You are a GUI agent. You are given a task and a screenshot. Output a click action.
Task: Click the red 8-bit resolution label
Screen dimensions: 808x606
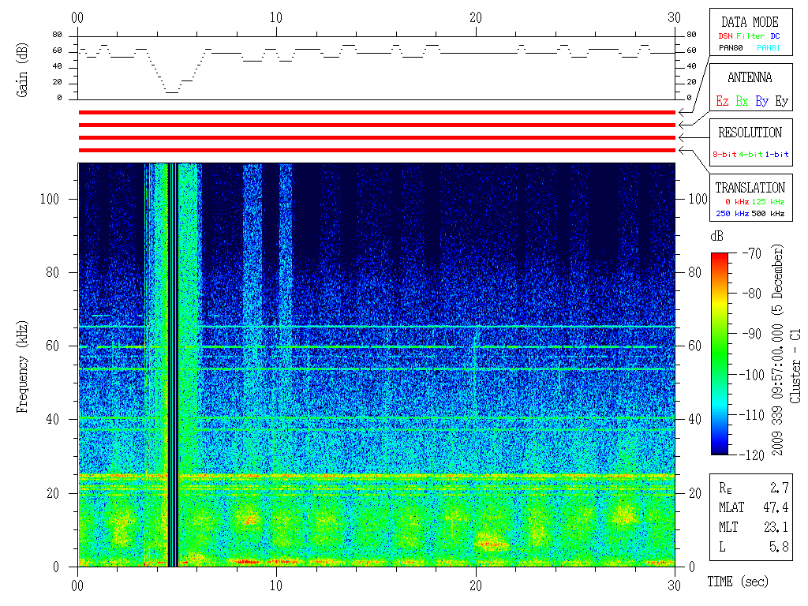724,154
